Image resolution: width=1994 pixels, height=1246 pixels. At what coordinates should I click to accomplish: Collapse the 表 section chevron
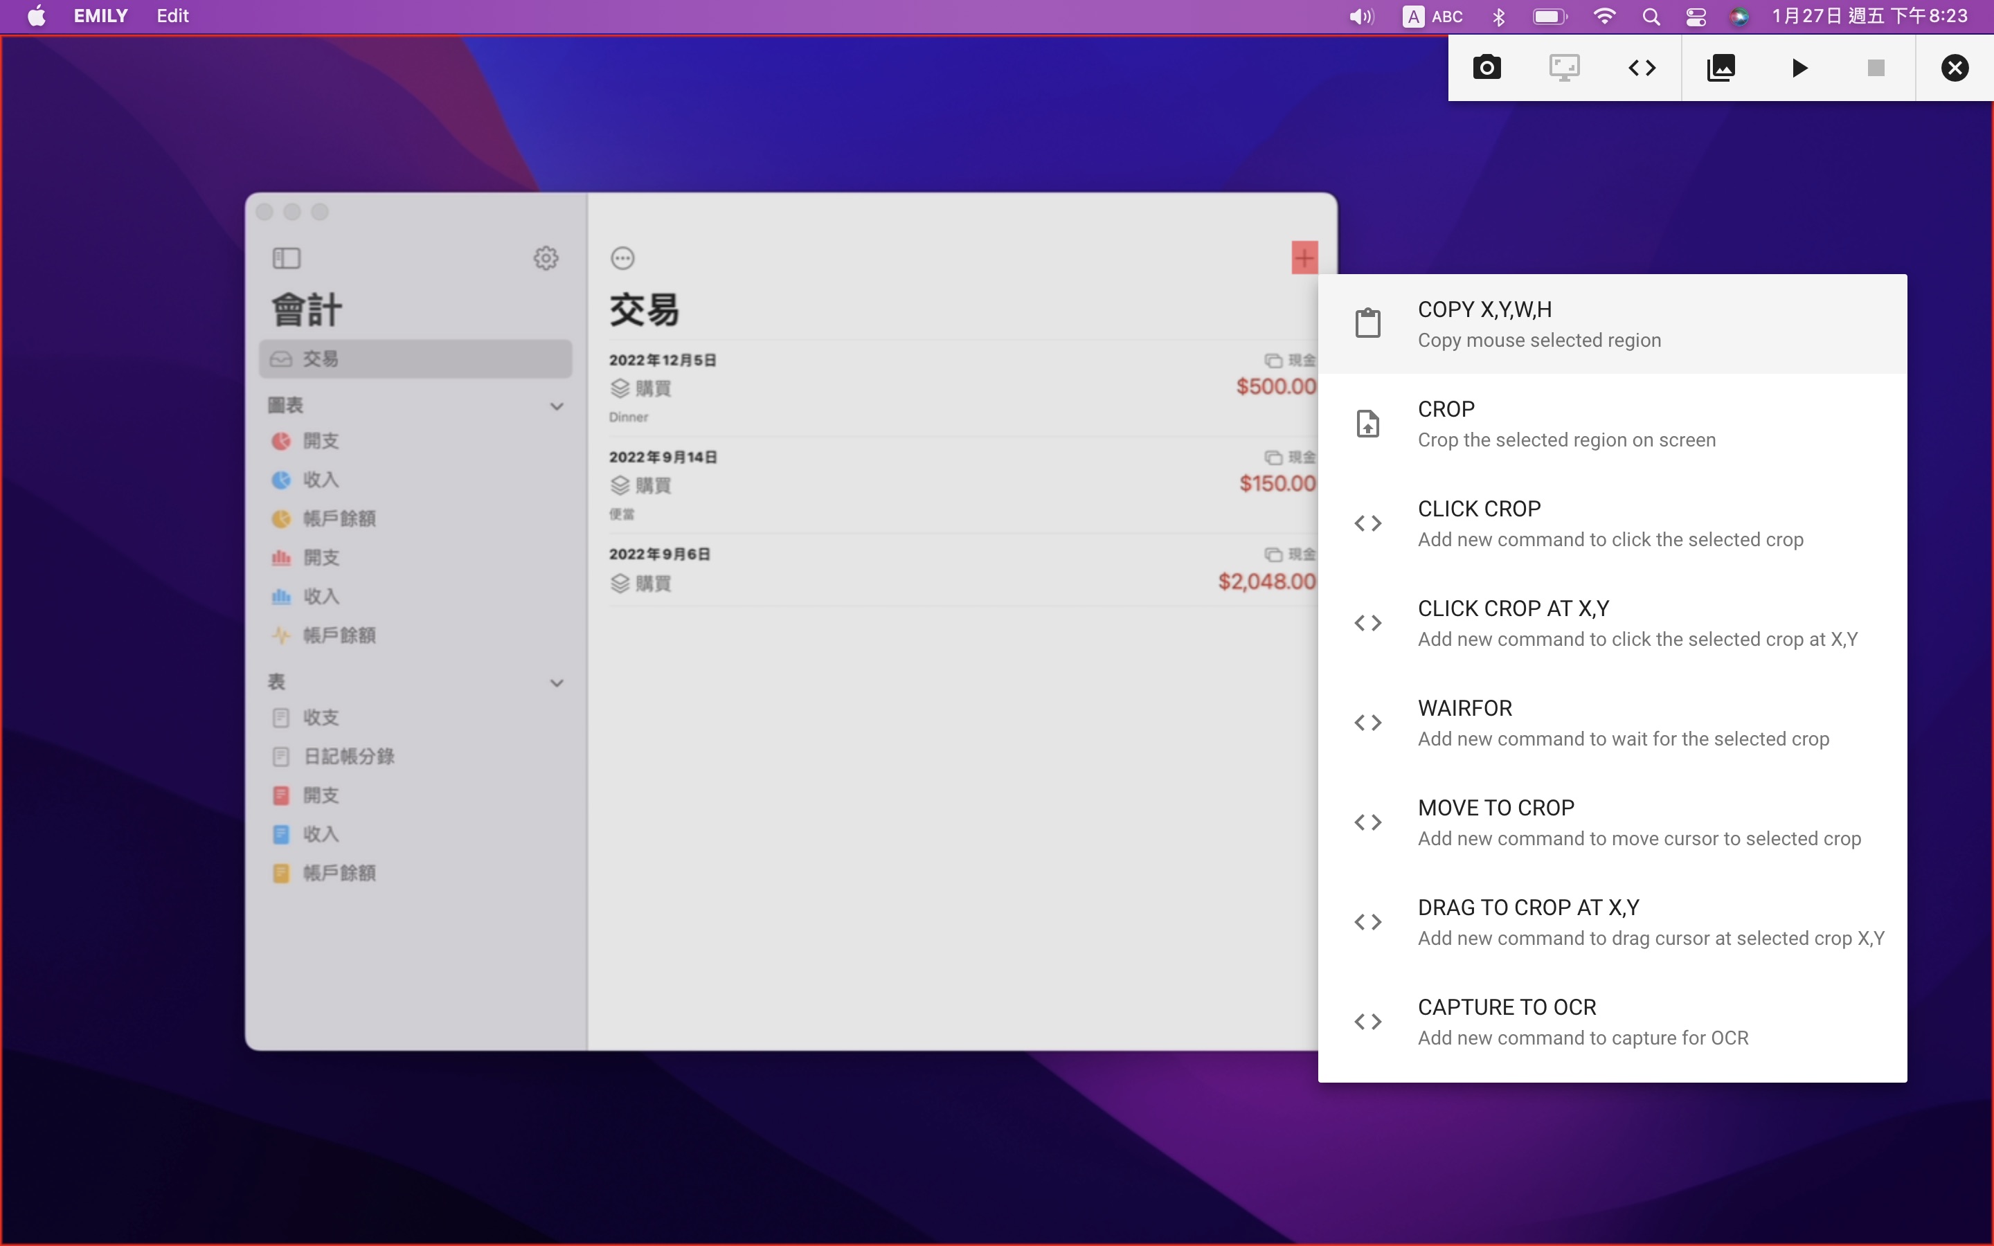tap(557, 683)
